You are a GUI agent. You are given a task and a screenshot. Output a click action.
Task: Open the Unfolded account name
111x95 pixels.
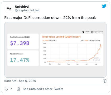[22, 7]
